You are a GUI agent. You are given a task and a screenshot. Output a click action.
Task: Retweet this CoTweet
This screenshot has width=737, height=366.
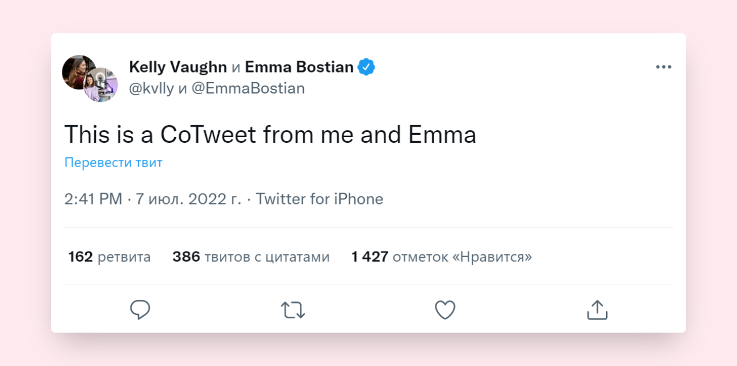coord(293,309)
